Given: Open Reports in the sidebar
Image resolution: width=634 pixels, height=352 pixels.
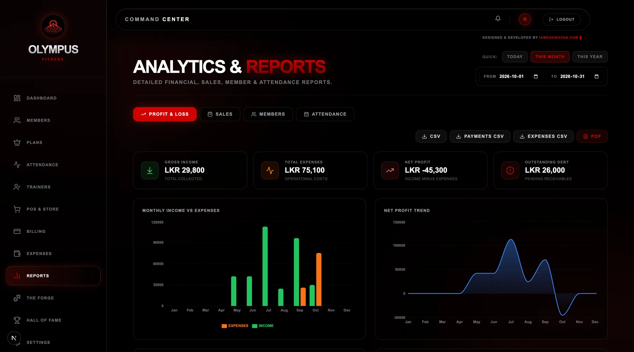Looking at the screenshot, I should 53,276.
